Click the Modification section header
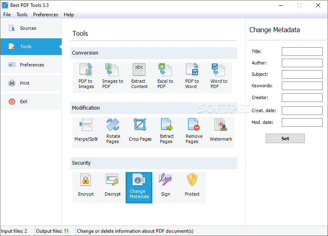Image resolution: width=328 pixels, height=236 pixels. pos(154,108)
